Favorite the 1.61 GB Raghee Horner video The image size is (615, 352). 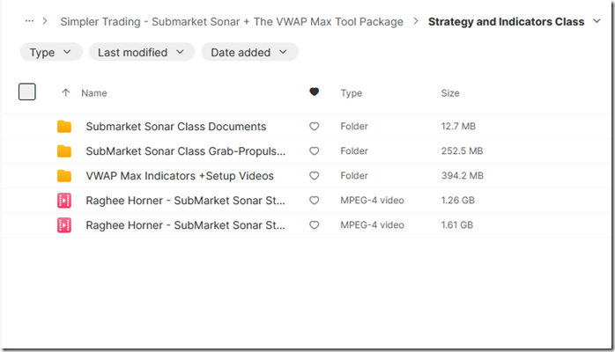pyautogui.click(x=315, y=225)
